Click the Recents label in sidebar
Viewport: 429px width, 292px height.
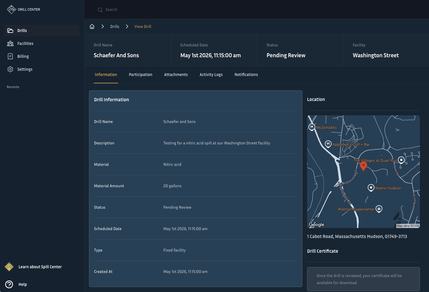[13, 87]
